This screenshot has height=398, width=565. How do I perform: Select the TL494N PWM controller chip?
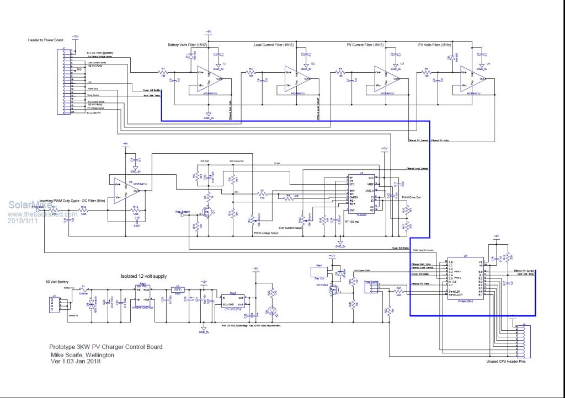coord(361,193)
